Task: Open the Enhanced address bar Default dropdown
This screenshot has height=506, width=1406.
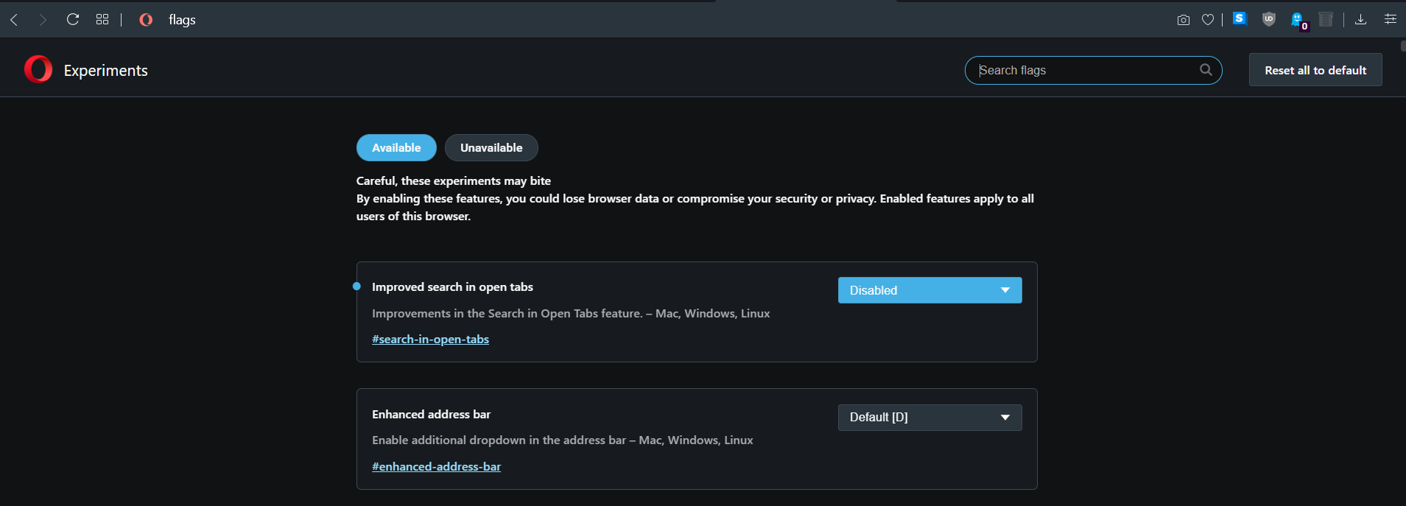Action: pyautogui.click(x=929, y=418)
